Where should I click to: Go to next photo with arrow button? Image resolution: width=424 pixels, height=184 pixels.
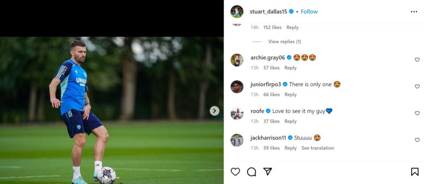(x=214, y=111)
